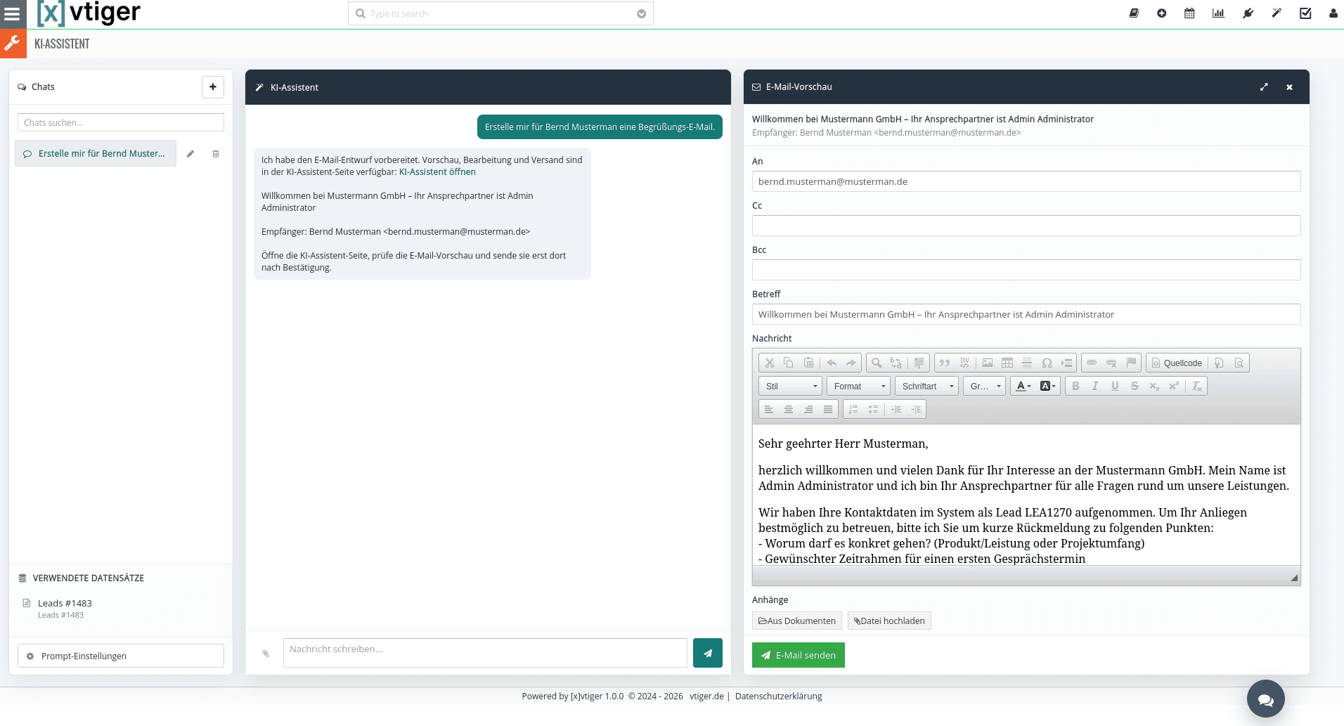This screenshot has height=726, width=1344.
Task: Open the quick create plus icon
Action: (1162, 13)
